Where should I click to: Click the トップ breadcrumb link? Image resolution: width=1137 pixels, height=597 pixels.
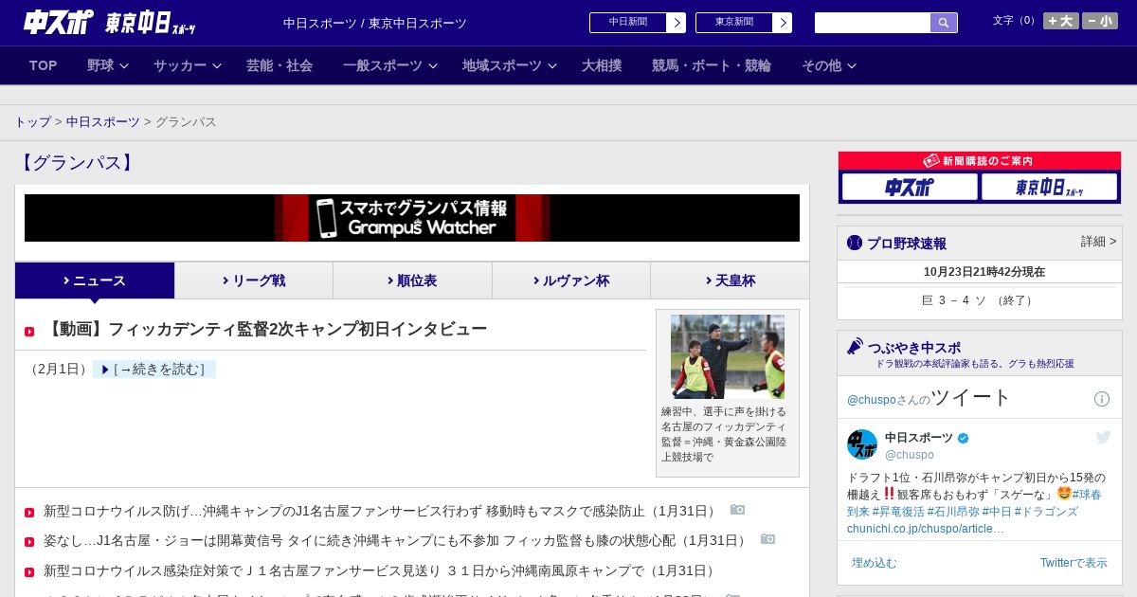(x=32, y=122)
